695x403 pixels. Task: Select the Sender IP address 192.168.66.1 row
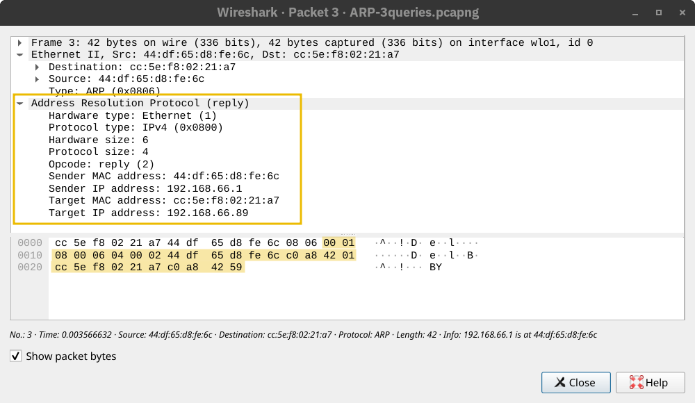click(145, 188)
